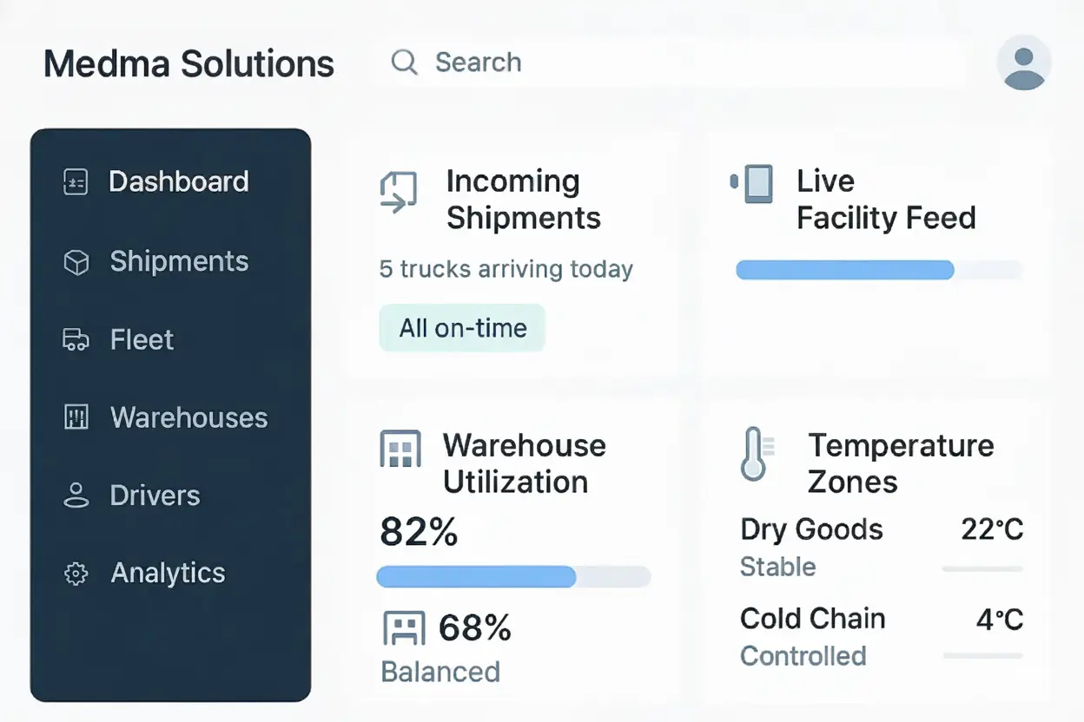Click the Incoming Shipments arrow icon

(399, 192)
